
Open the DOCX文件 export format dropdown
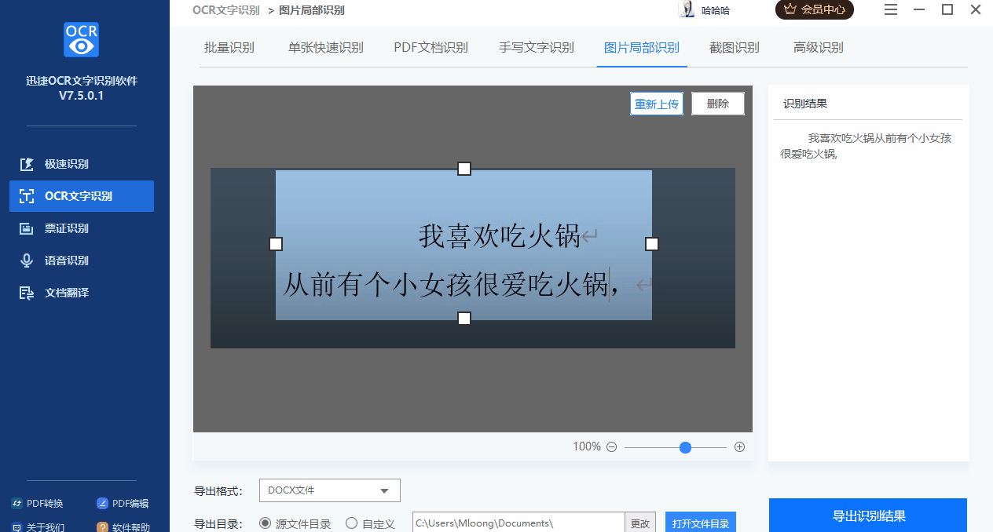329,490
